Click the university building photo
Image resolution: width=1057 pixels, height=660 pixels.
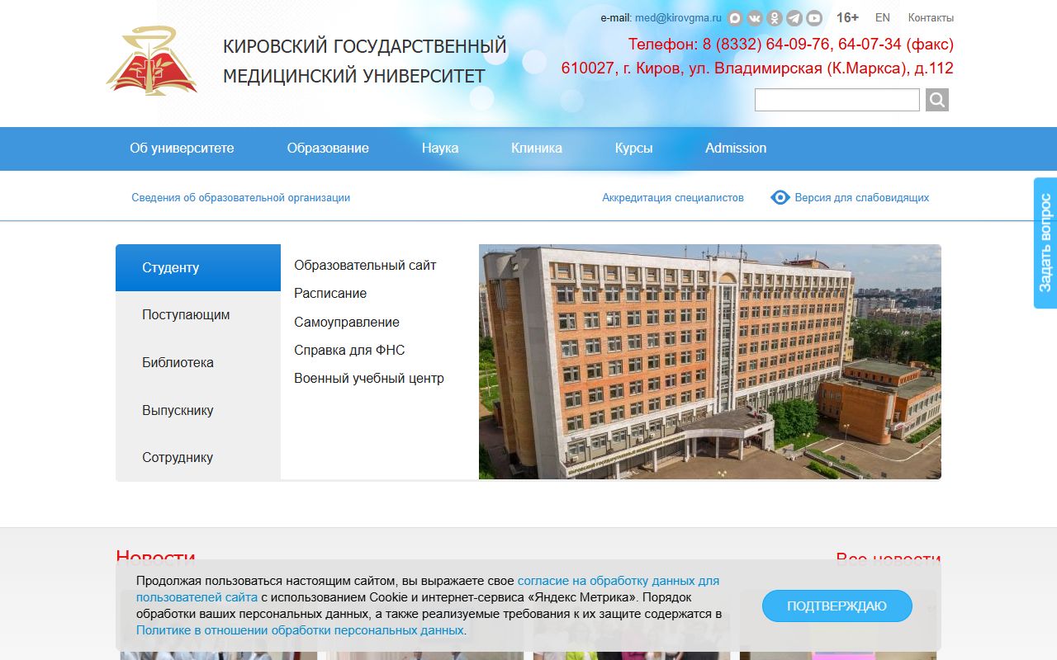tap(710, 361)
